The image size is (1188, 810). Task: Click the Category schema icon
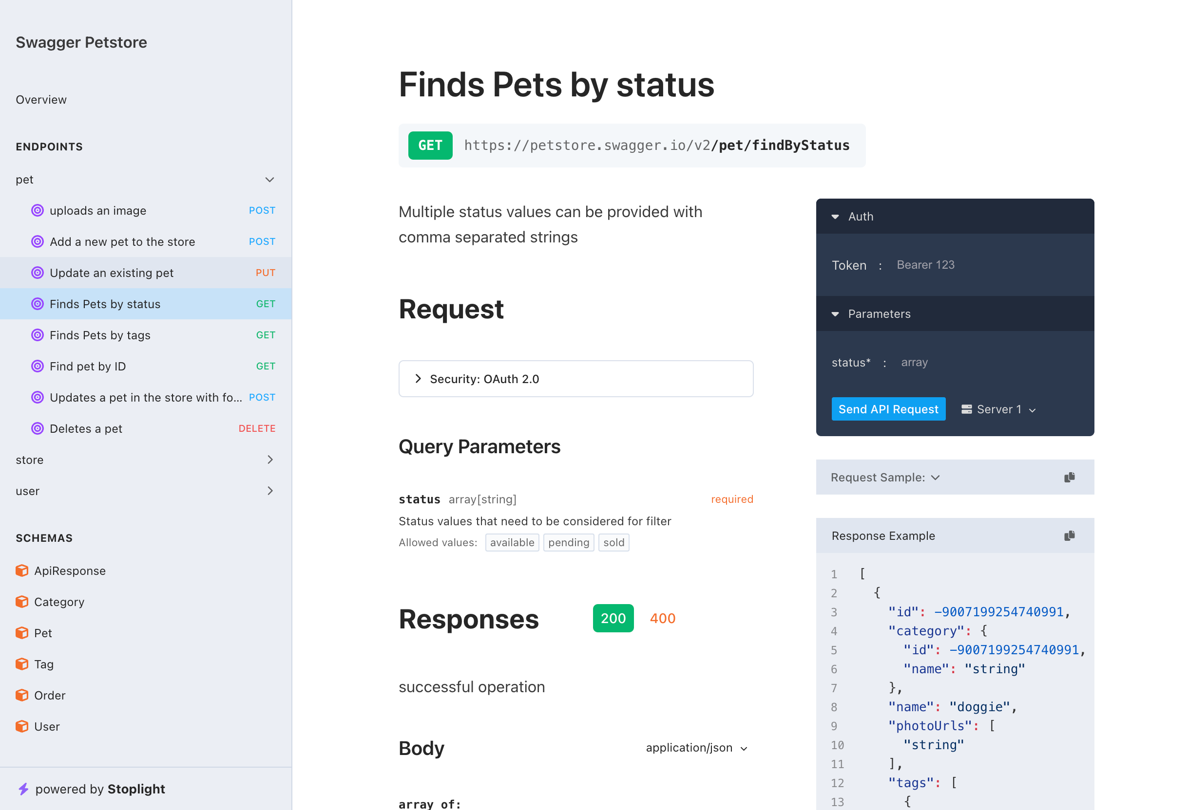coord(22,602)
